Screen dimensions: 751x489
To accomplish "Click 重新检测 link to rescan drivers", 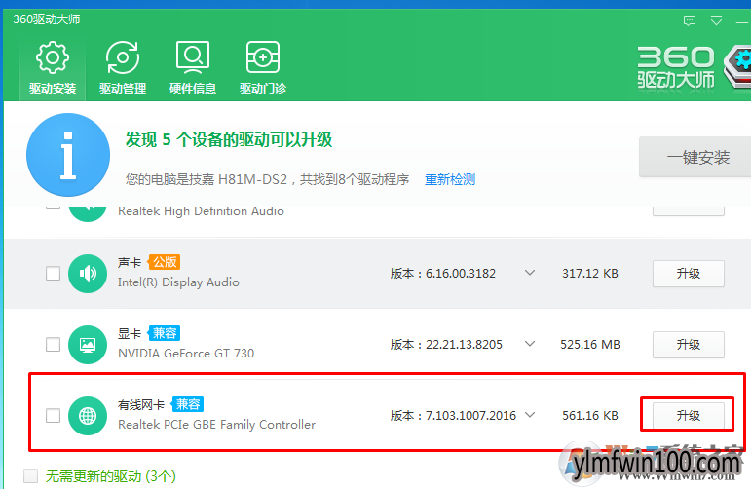I will (450, 179).
